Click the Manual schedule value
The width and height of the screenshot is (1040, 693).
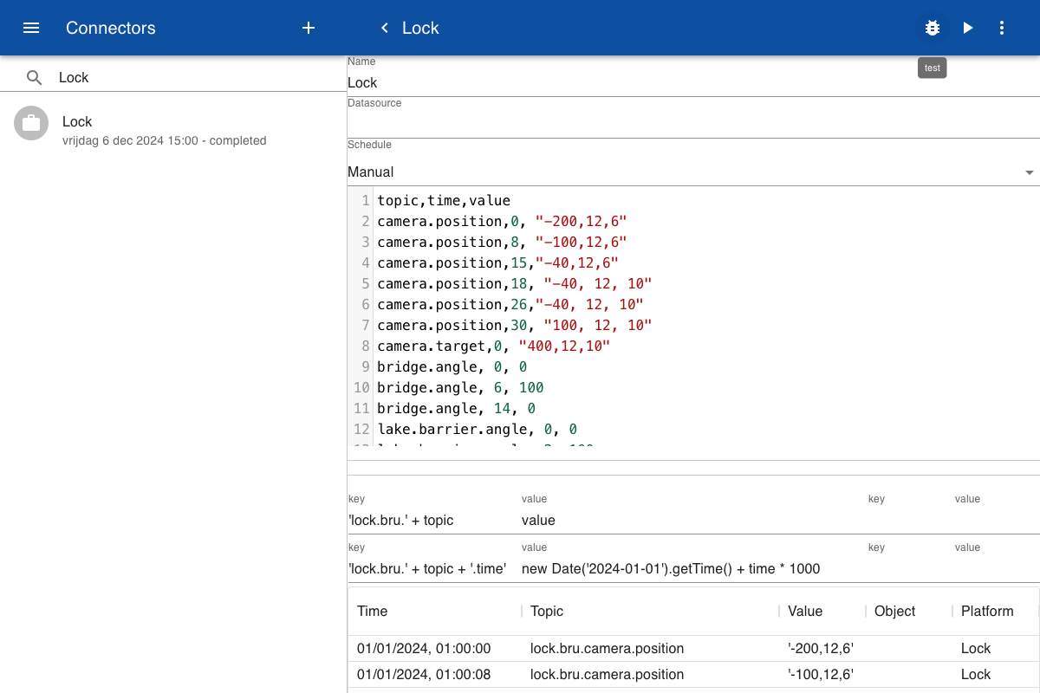[x=371, y=172]
